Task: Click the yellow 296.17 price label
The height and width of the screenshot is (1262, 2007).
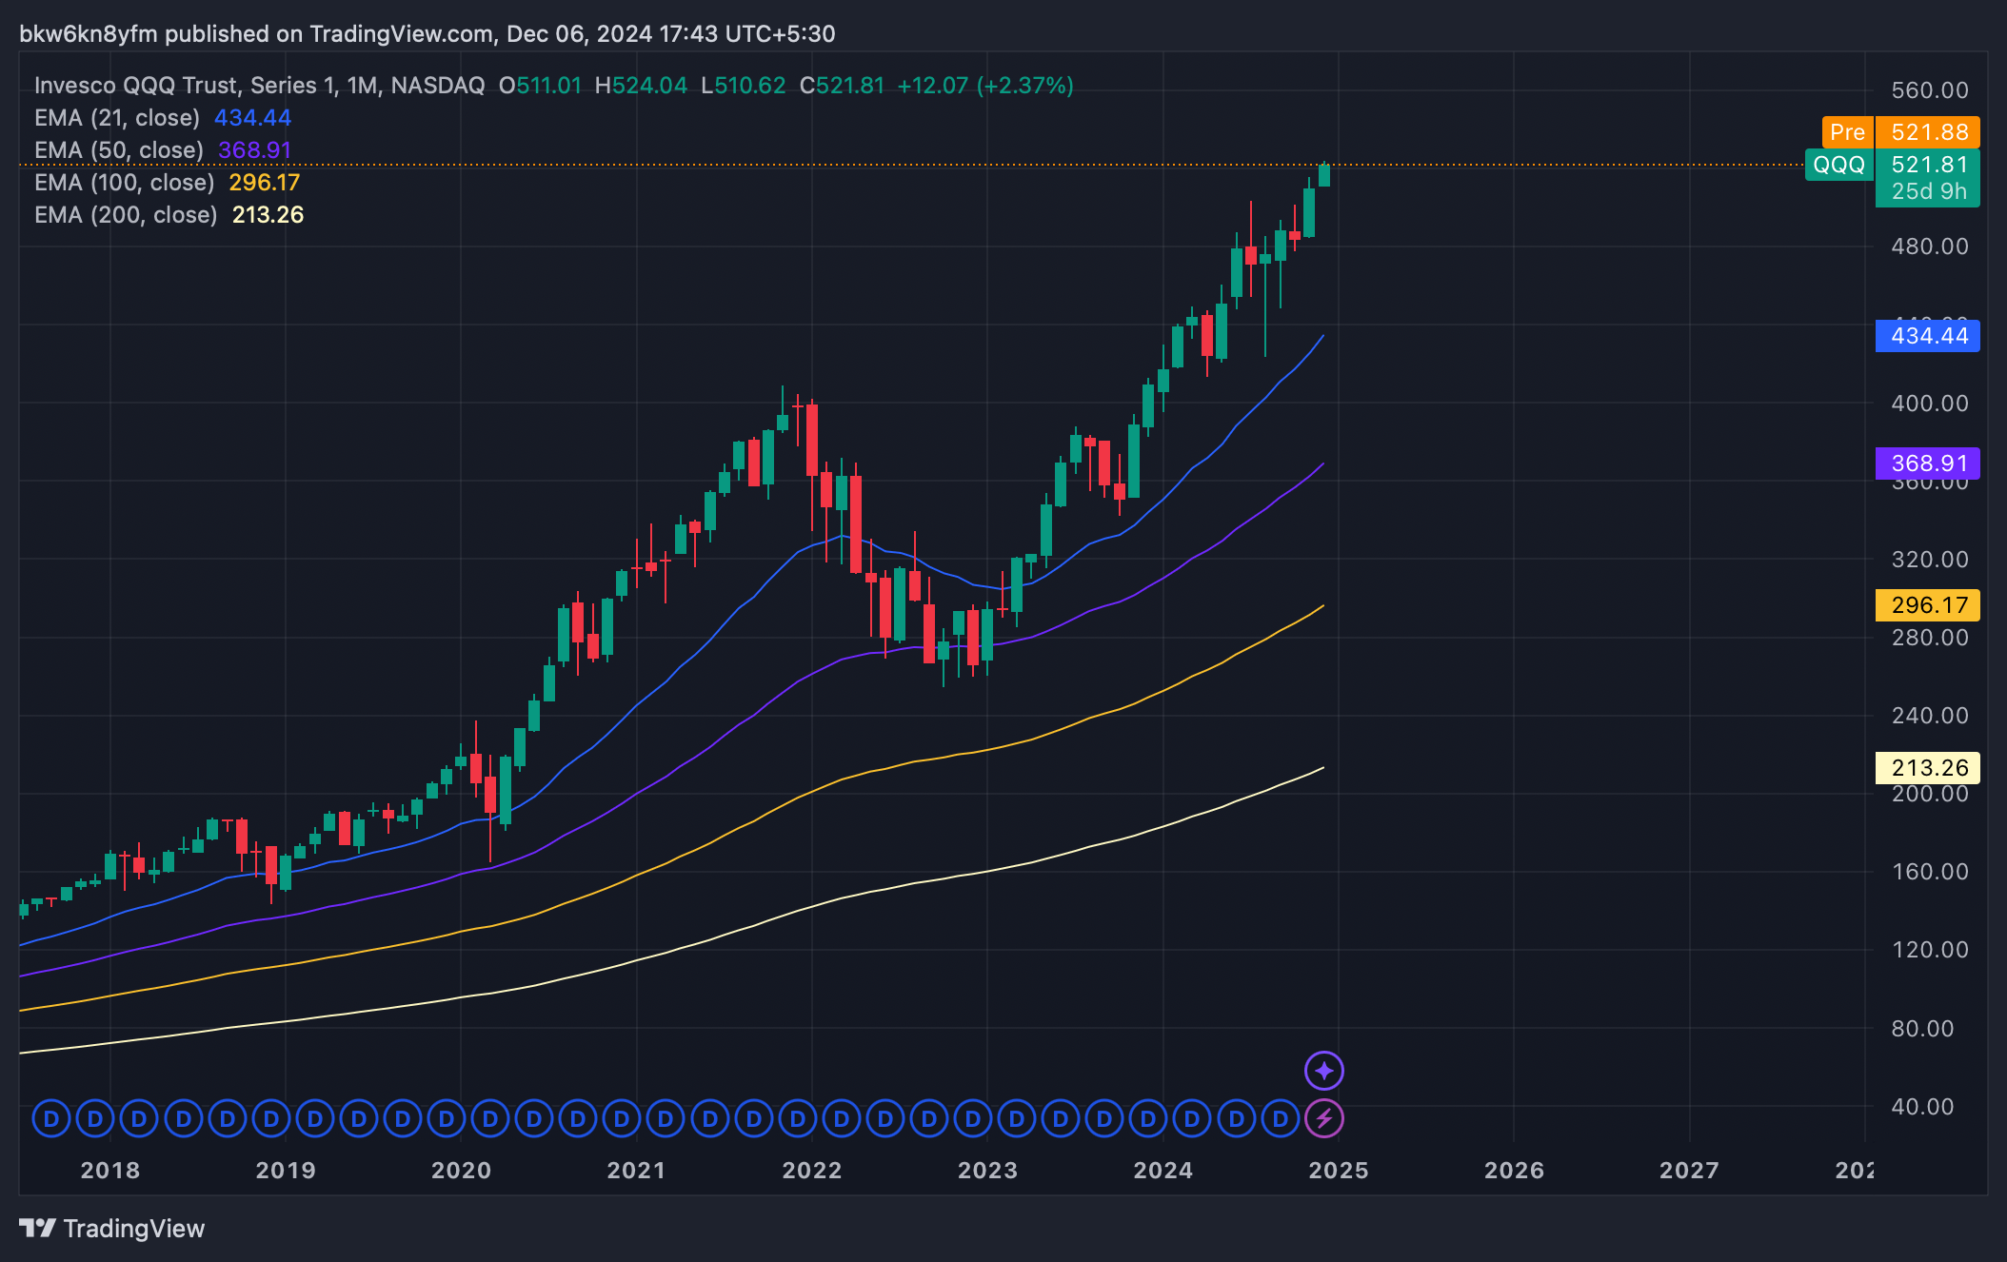Action: point(1927,605)
